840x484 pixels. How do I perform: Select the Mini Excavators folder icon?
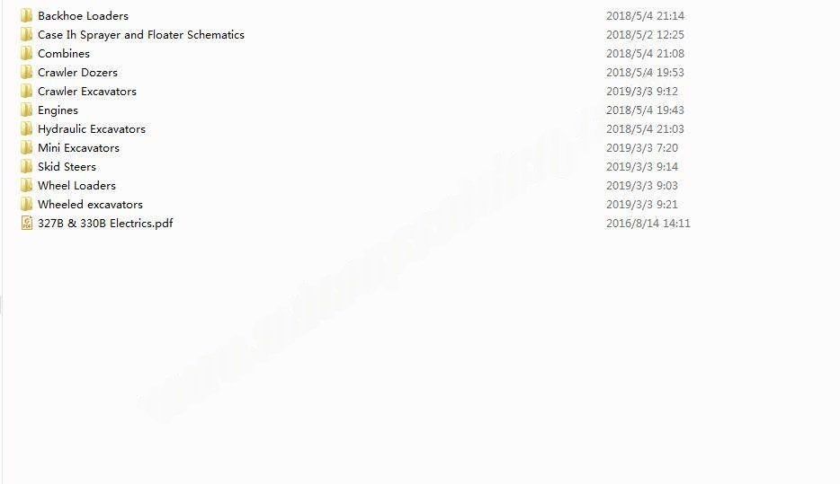pyautogui.click(x=26, y=147)
